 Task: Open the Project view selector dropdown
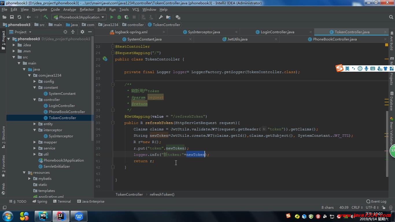pos(21,32)
